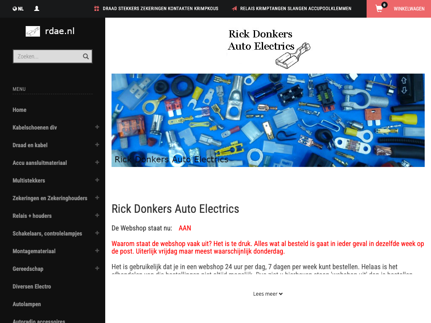Click the gift icon in top bar
Screen dimensions: 431x323
coord(96,8)
